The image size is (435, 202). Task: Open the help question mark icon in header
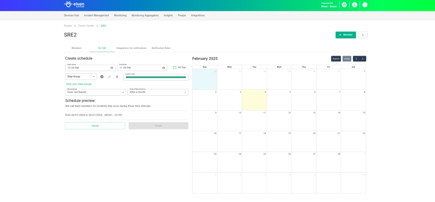coord(344,5)
